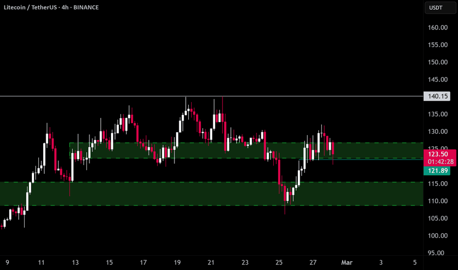Click the 110.00 price axis label
This screenshot has width=458, height=270.
[x=437, y=201]
